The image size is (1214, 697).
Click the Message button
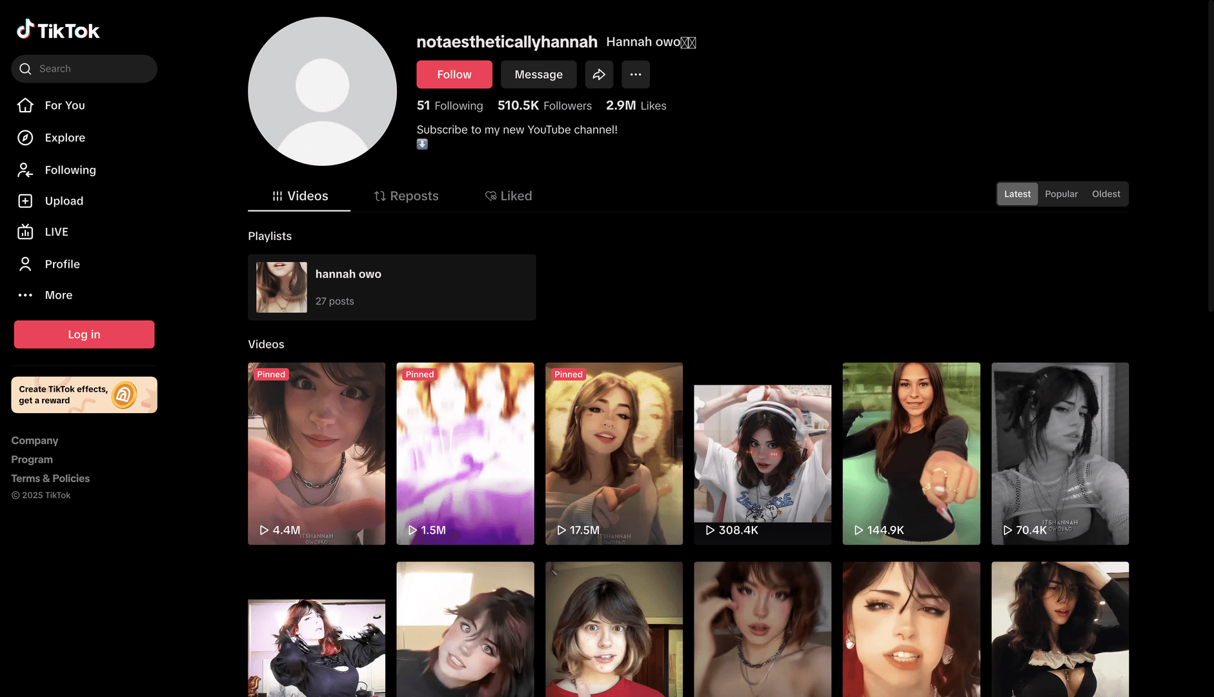[538, 74]
